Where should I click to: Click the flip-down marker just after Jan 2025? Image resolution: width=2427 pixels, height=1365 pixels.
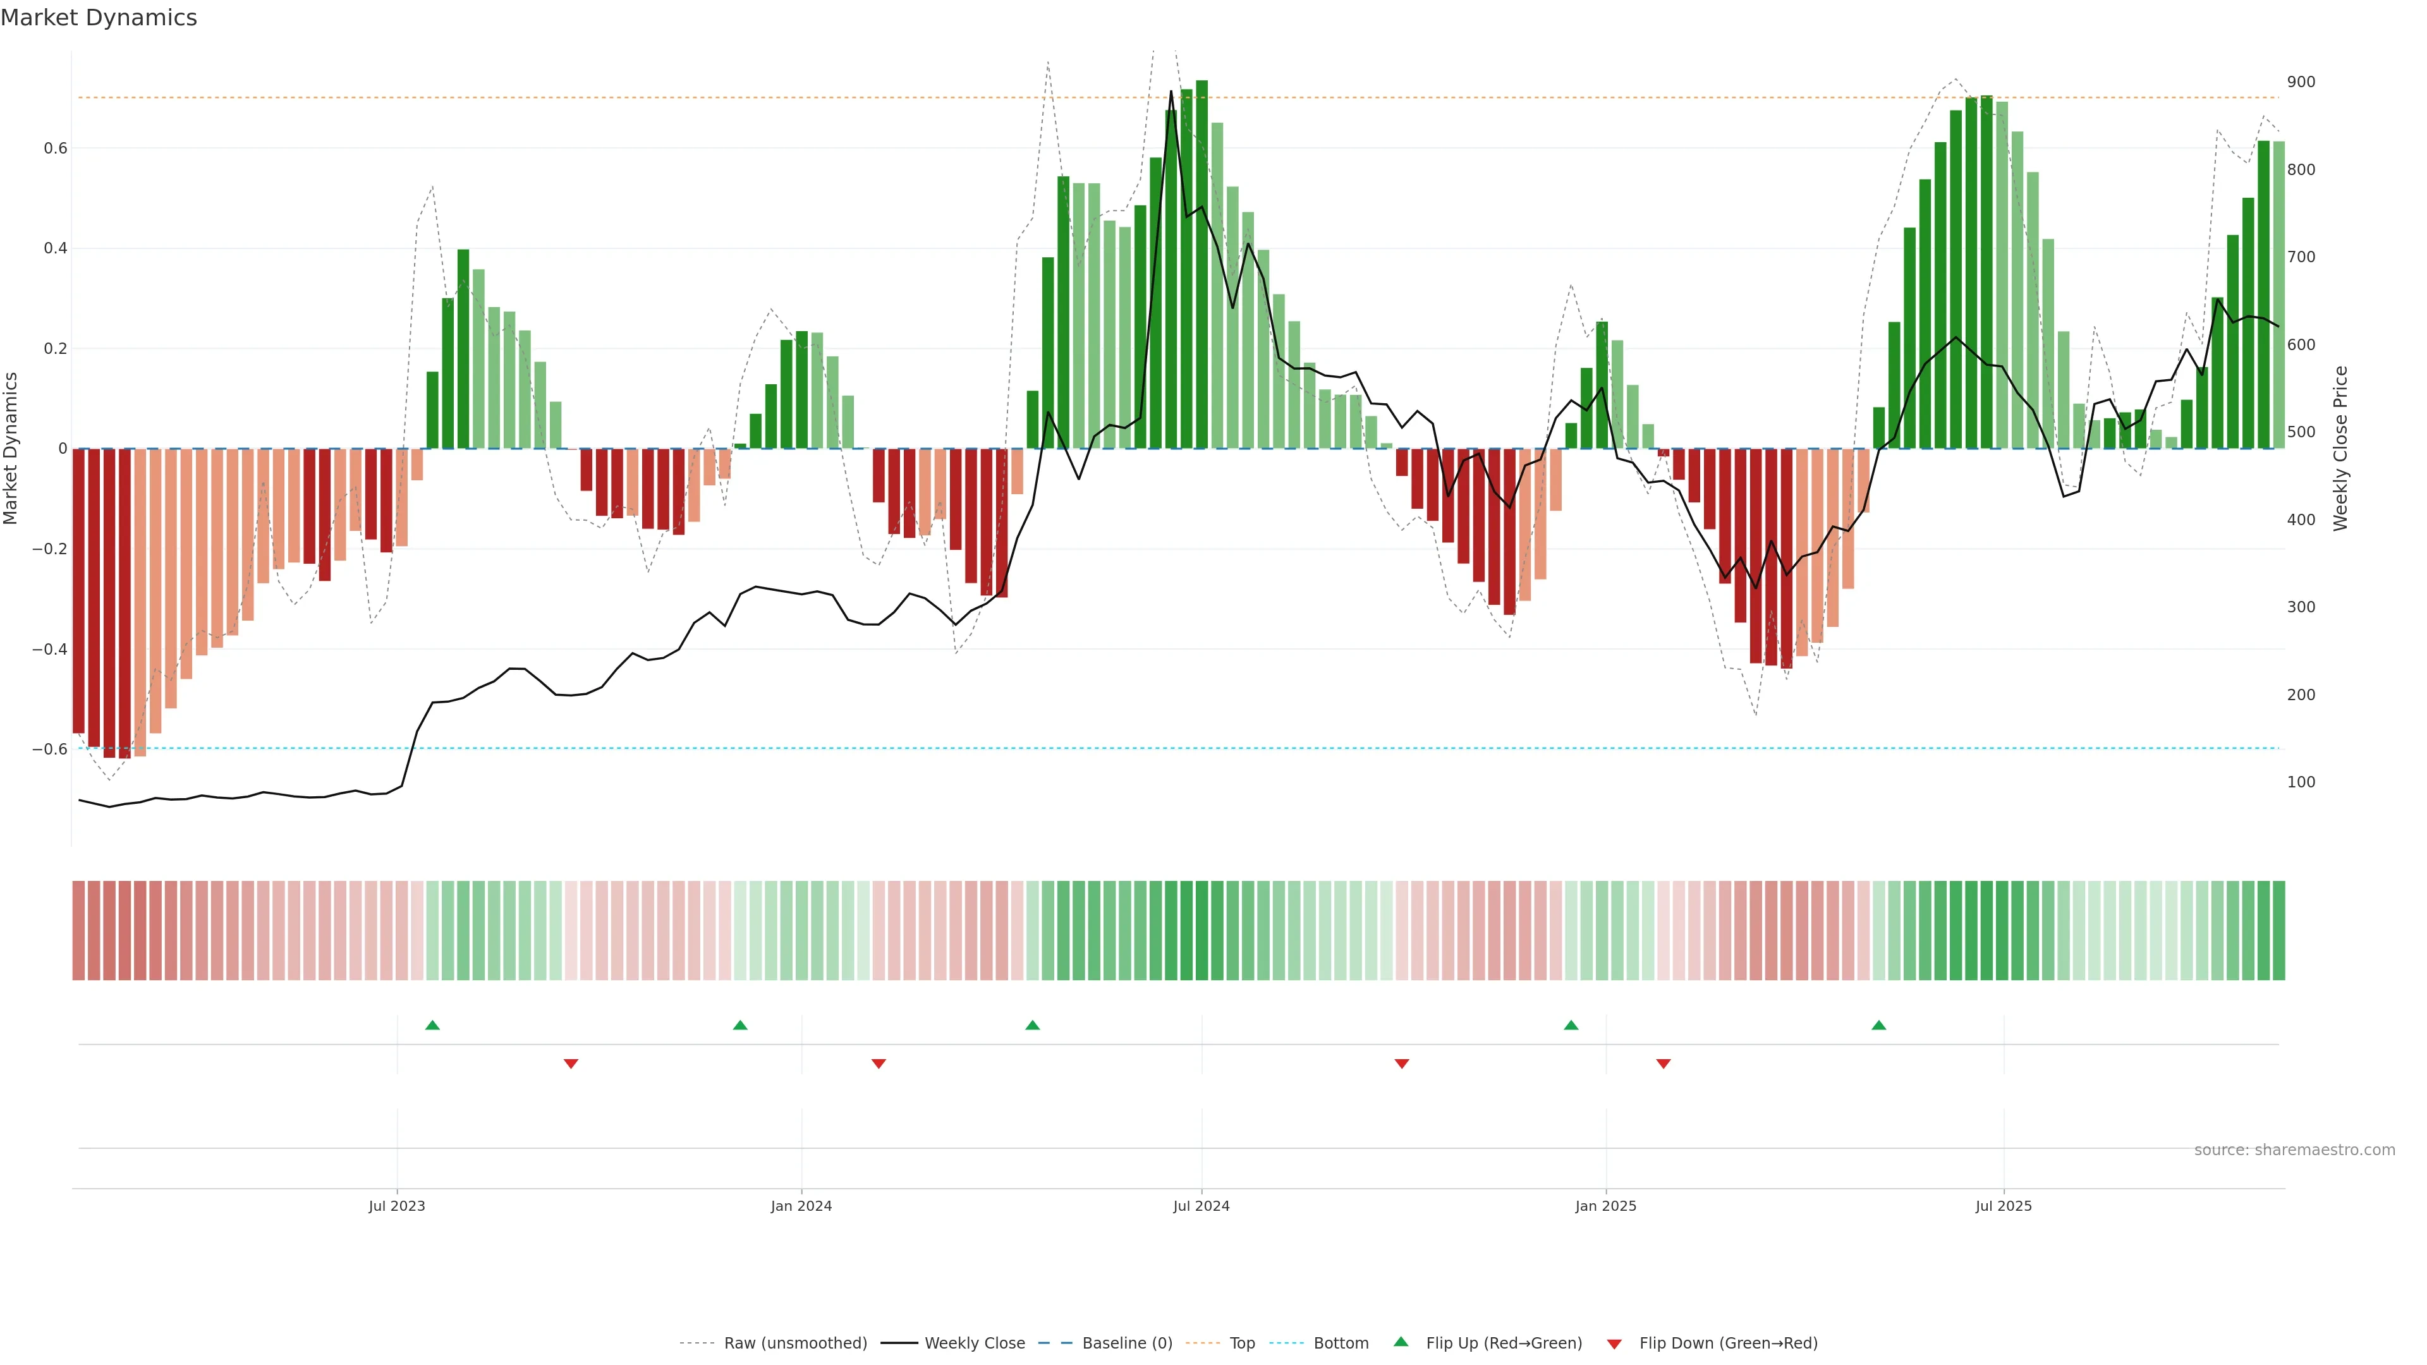coord(1663,1064)
